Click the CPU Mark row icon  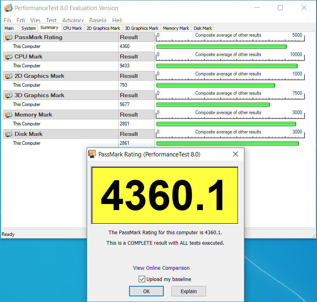(x=9, y=56)
